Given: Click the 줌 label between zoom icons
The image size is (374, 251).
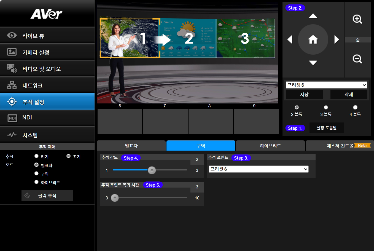Looking at the screenshot, I should 358,40.
